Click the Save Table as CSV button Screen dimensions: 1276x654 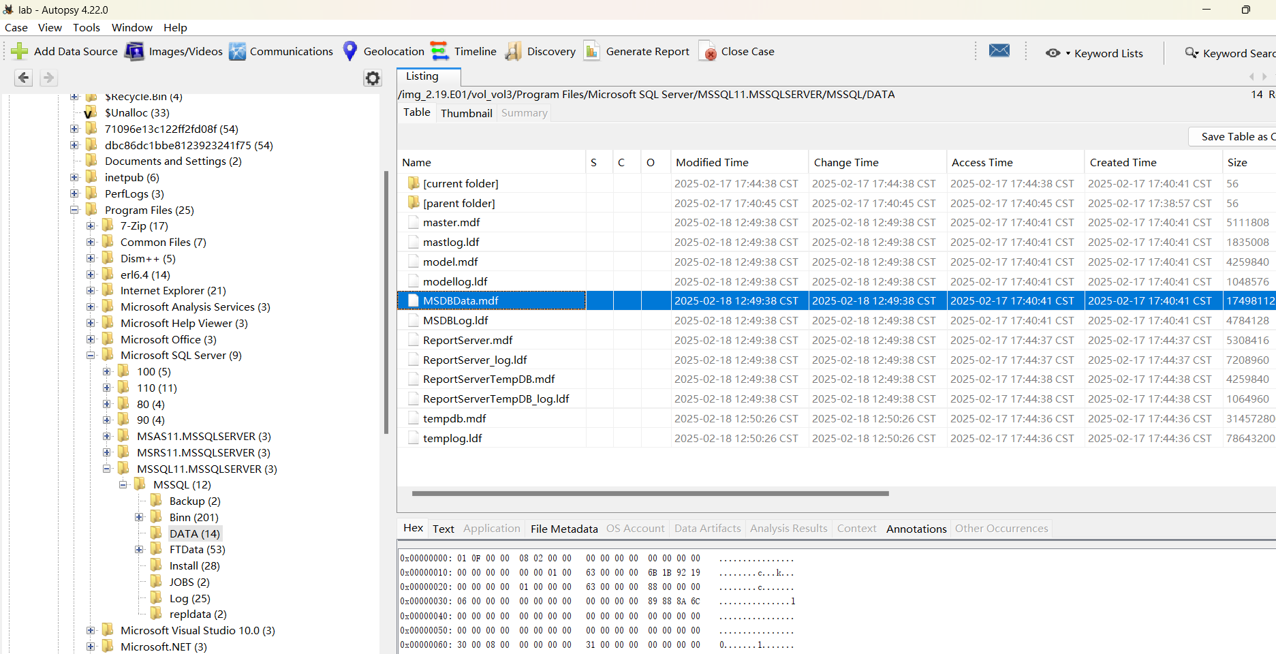tap(1232, 136)
